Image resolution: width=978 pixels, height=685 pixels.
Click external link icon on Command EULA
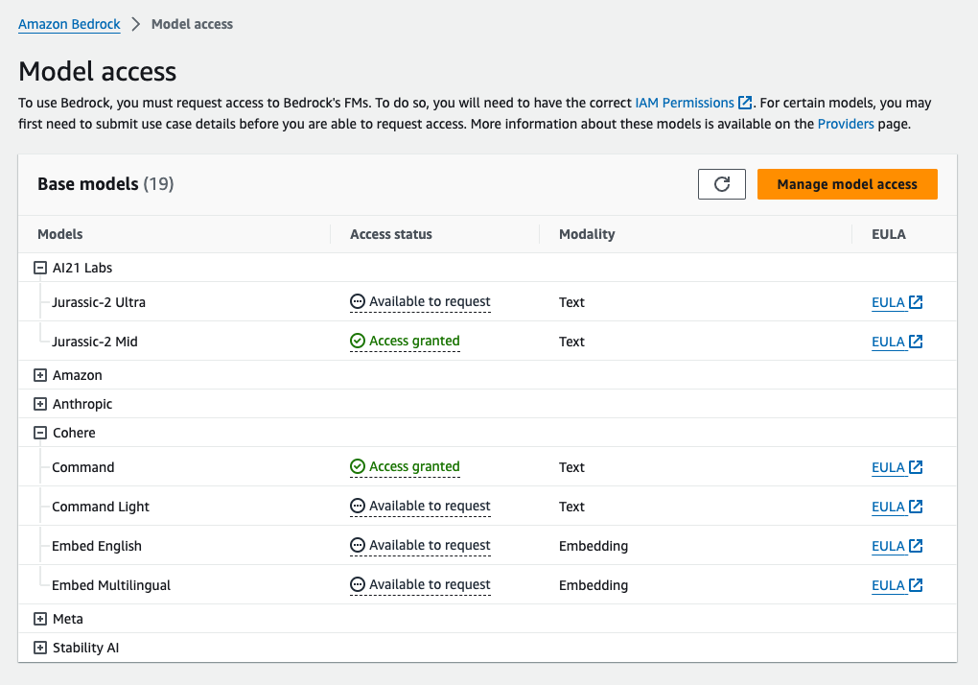(914, 467)
